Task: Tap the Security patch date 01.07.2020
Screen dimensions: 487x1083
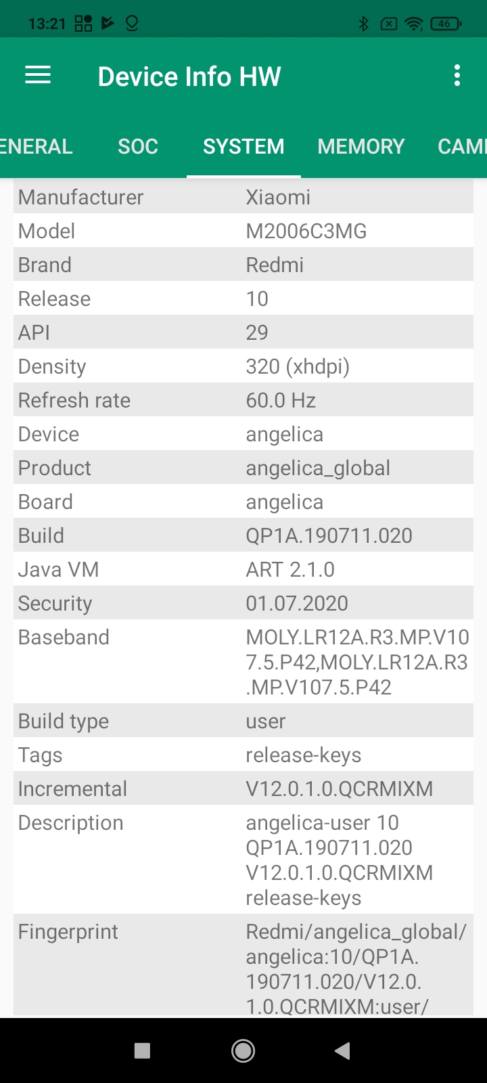Action: click(296, 603)
